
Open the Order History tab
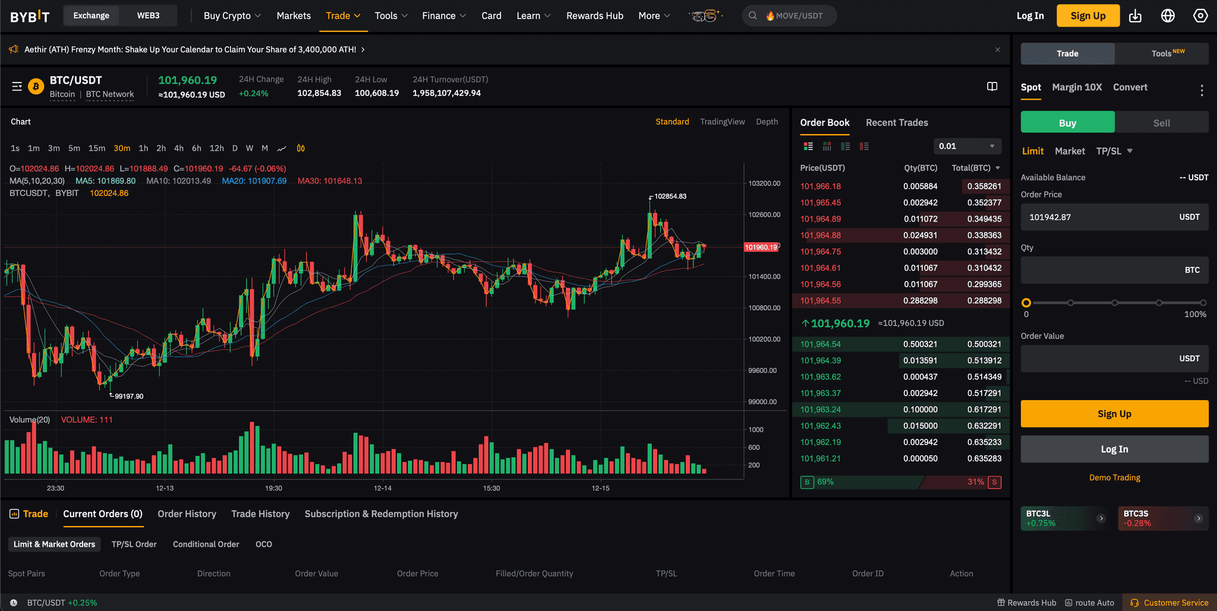point(187,514)
